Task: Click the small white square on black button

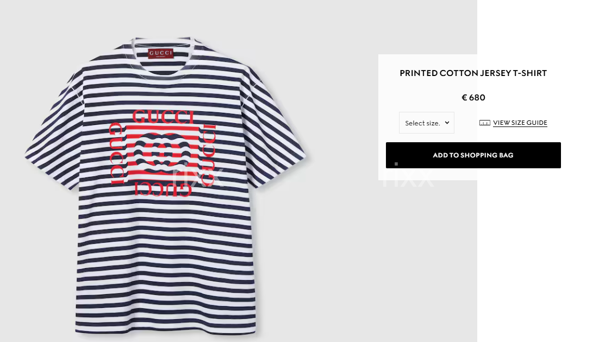Action: pos(396,164)
